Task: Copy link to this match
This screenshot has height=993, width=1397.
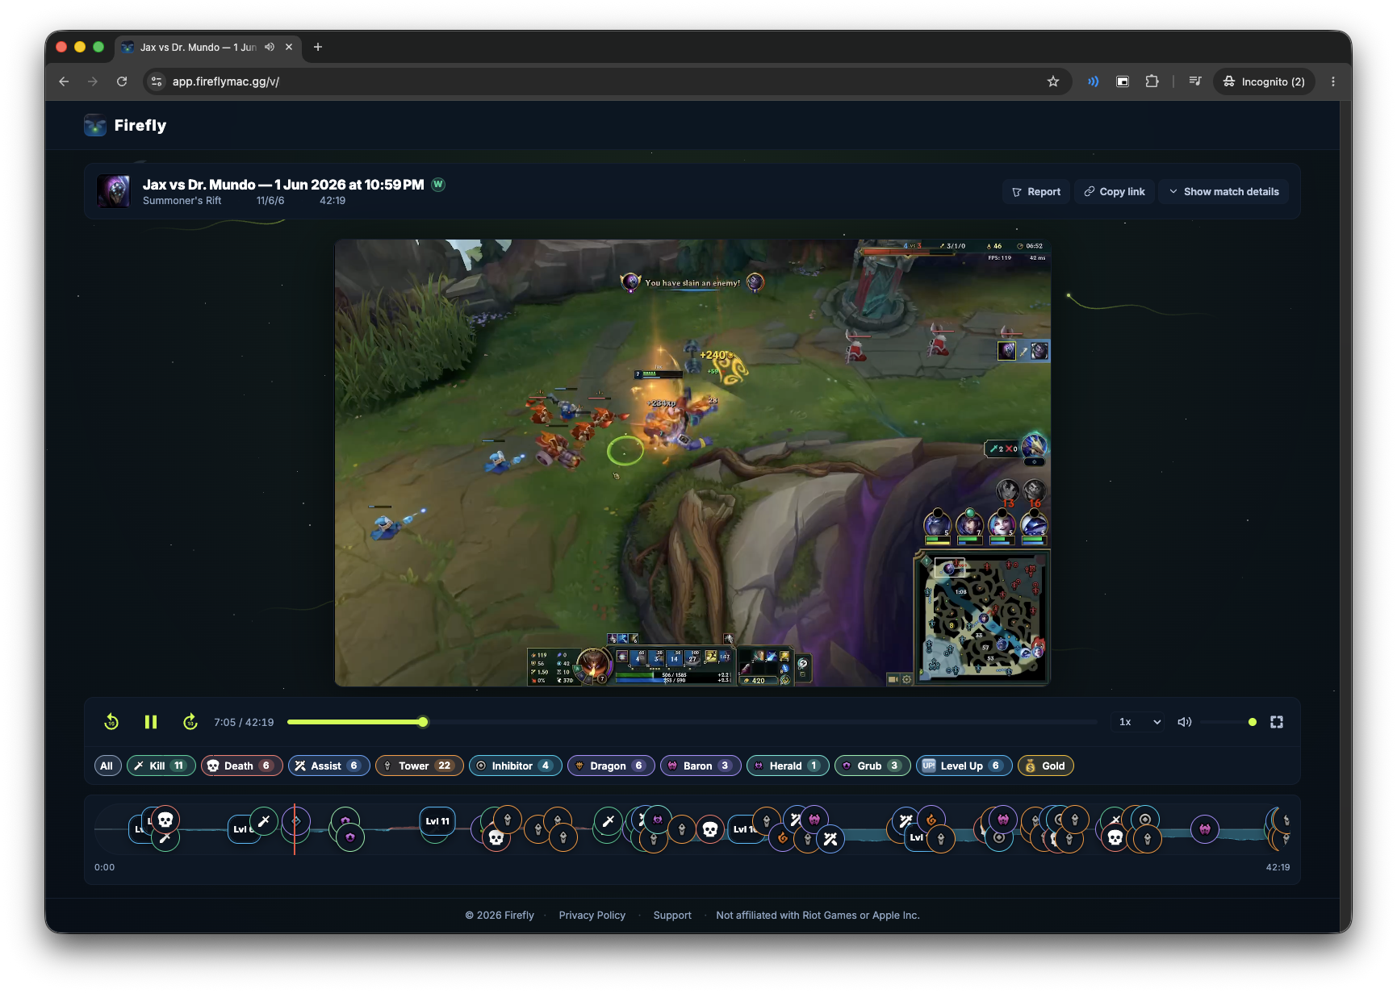Action: [x=1115, y=192]
